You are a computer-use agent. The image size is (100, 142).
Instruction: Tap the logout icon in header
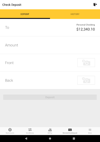(x=95, y=4)
